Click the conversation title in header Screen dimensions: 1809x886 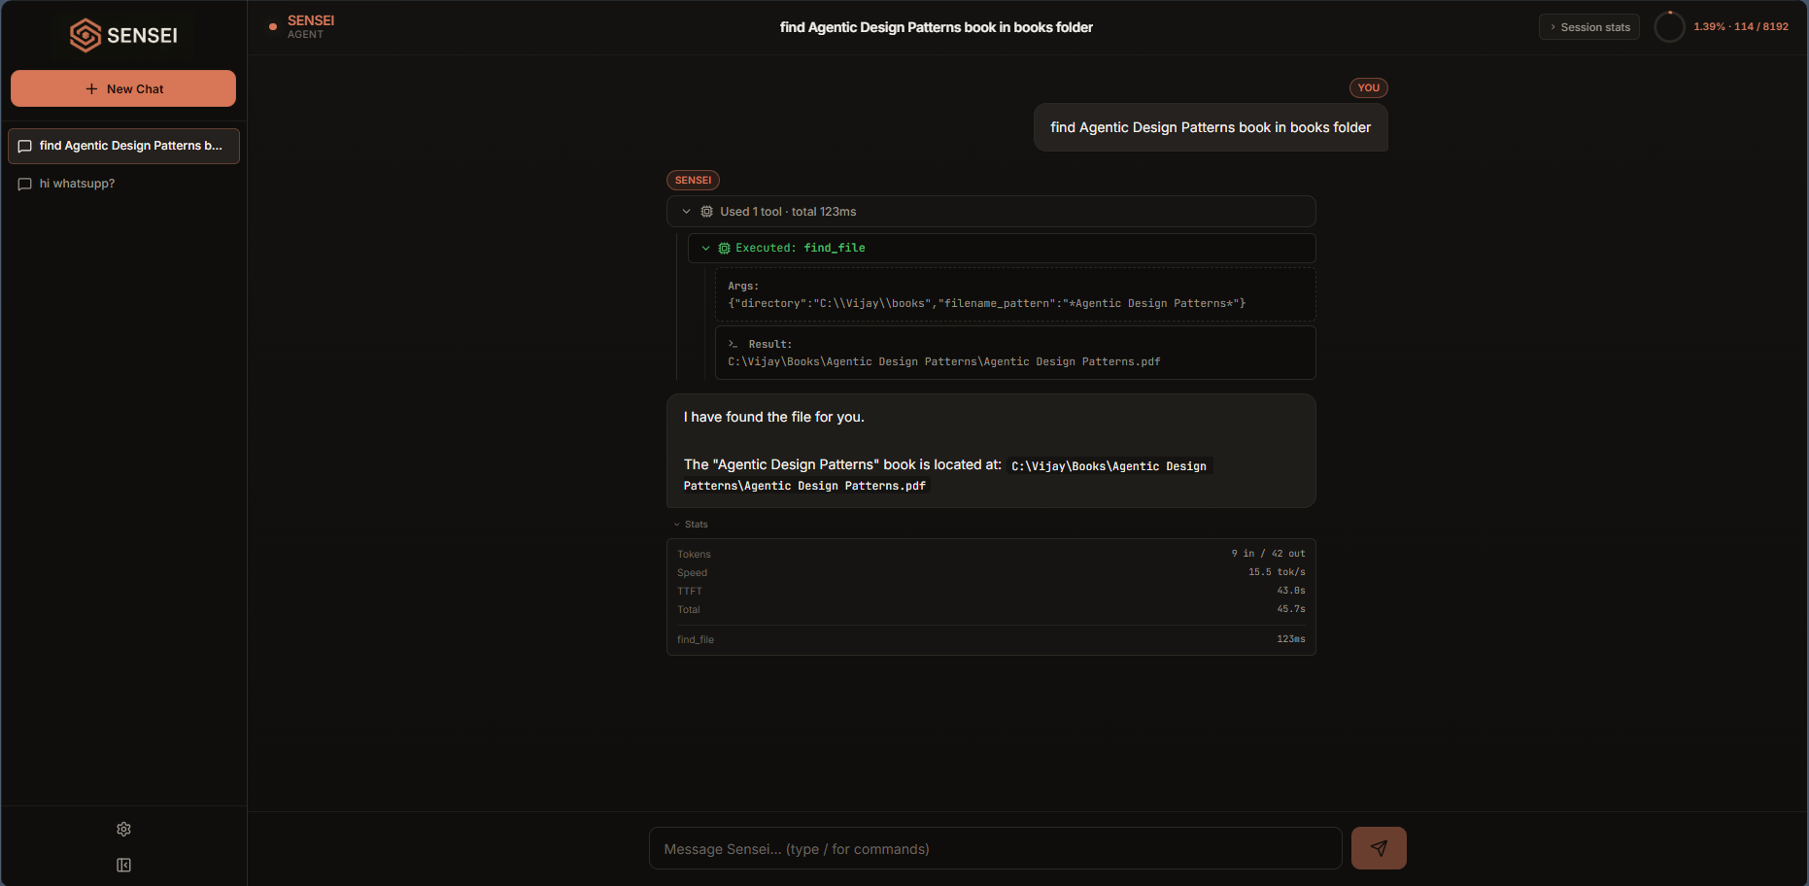pos(936,27)
